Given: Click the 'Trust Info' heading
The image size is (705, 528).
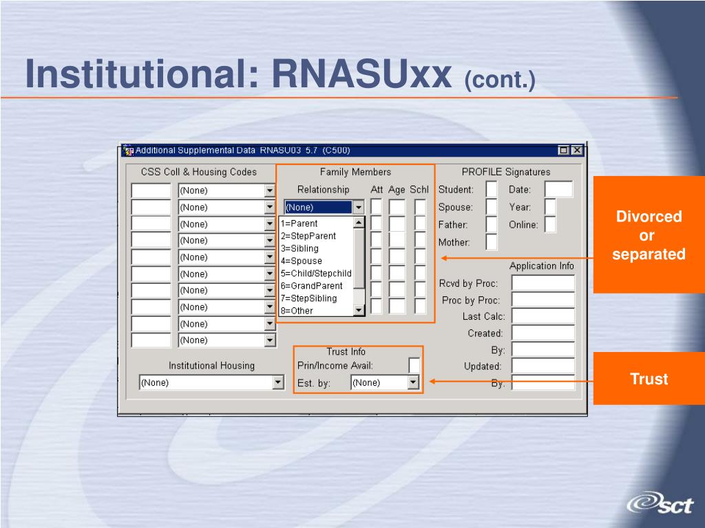Looking at the screenshot, I should pos(346,351).
